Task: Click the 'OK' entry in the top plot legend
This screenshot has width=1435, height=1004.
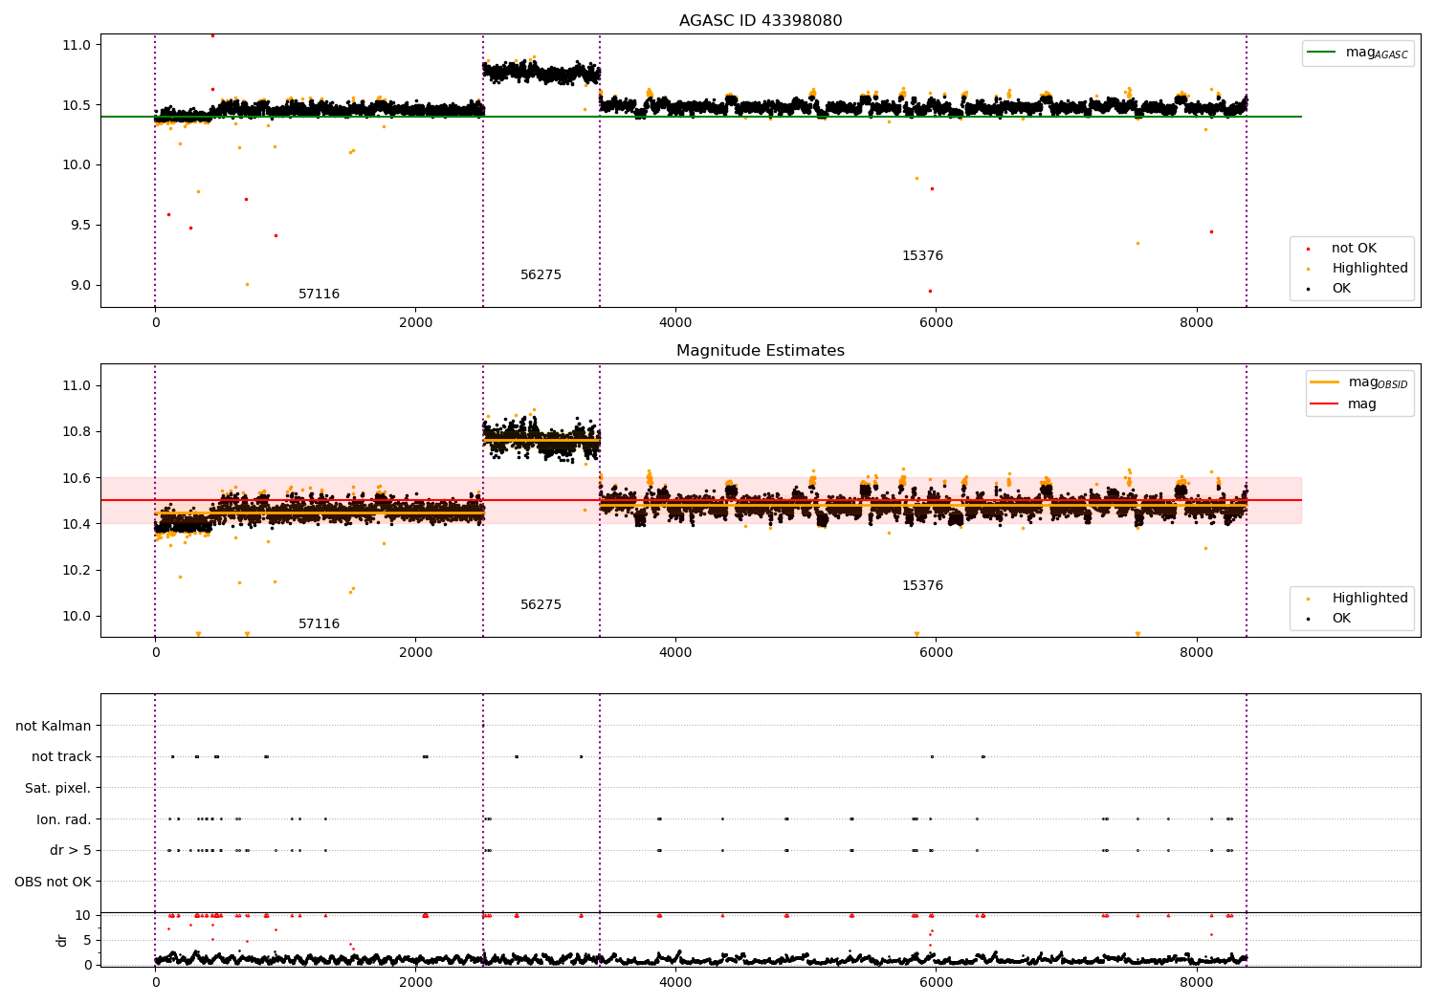Action: (x=1341, y=289)
